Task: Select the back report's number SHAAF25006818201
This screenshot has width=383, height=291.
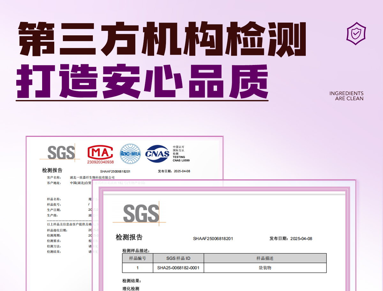Action: tap(115, 171)
